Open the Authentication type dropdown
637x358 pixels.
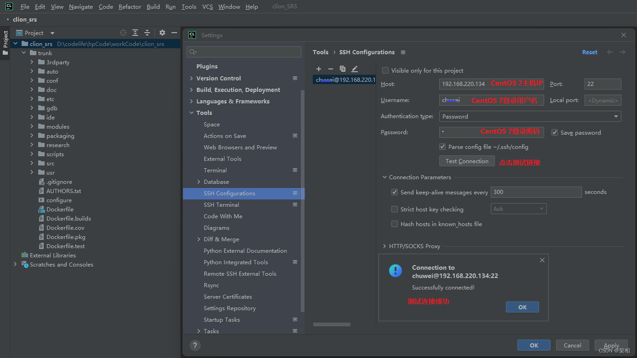[x=530, y=116]
